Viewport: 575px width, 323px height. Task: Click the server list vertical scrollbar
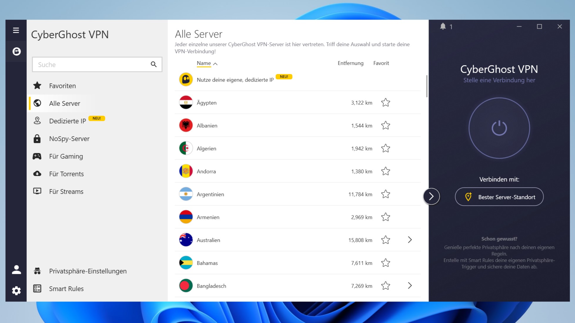pos(427,86)
